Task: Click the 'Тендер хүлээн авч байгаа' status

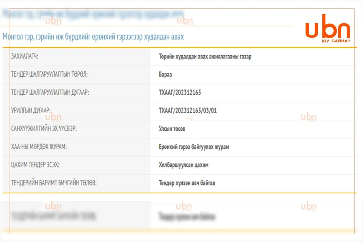Action: coord(187,183)
